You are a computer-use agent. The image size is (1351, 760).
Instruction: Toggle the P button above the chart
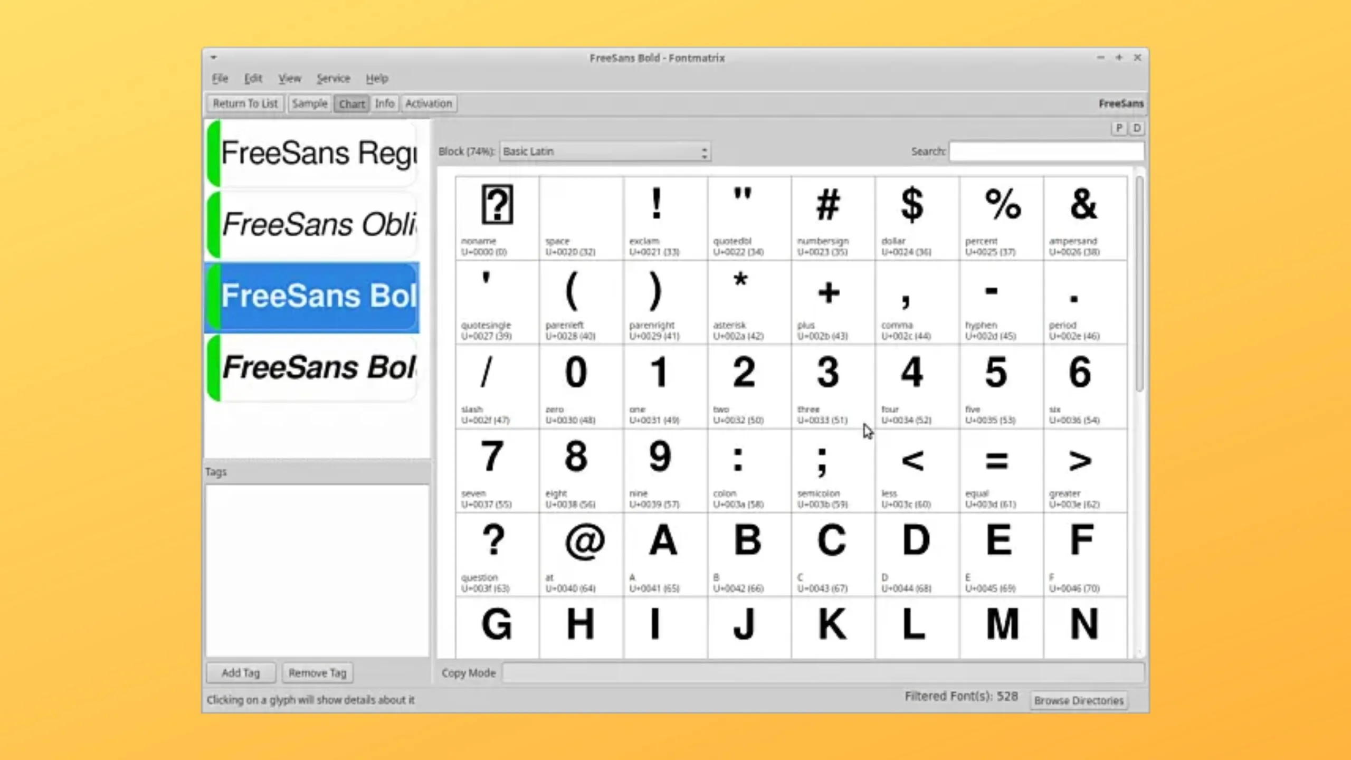click(1118, 128)
